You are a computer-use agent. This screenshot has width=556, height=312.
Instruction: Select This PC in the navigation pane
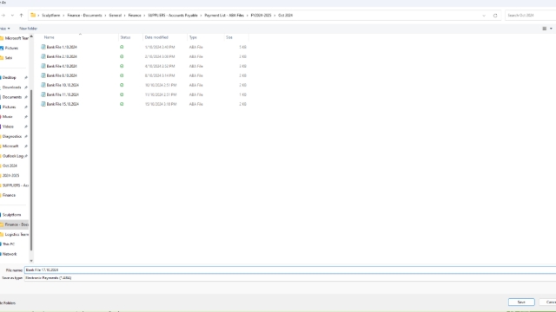(9, 244)
